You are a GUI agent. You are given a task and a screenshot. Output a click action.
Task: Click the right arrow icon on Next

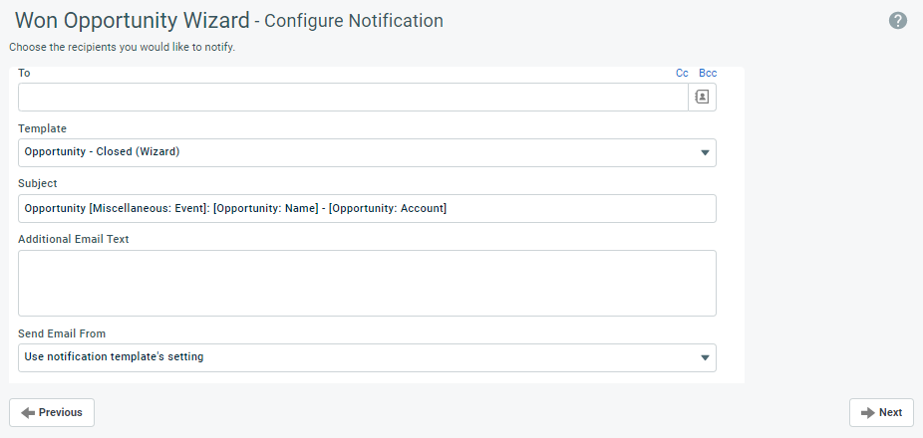click(867, 412)
